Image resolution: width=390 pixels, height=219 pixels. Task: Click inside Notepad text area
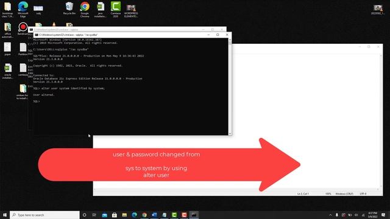click(x=306, y=99)
